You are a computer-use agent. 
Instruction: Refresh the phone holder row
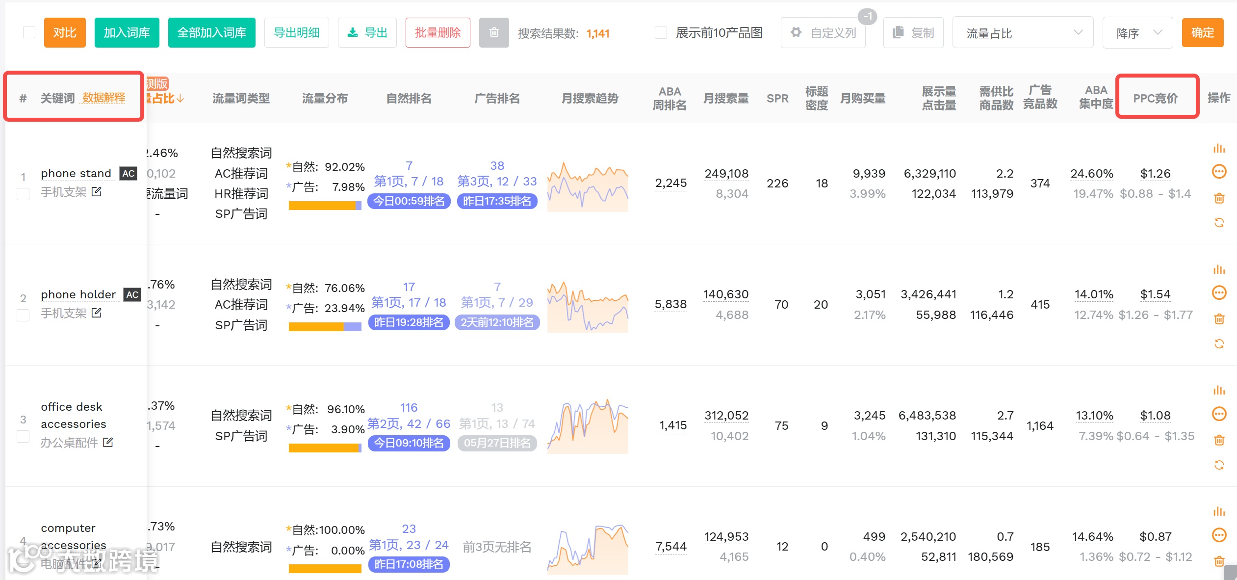pos(1219,343)
